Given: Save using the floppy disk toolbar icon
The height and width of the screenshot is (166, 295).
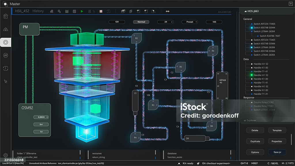Looking at the screenshot, I should point(67,11).
